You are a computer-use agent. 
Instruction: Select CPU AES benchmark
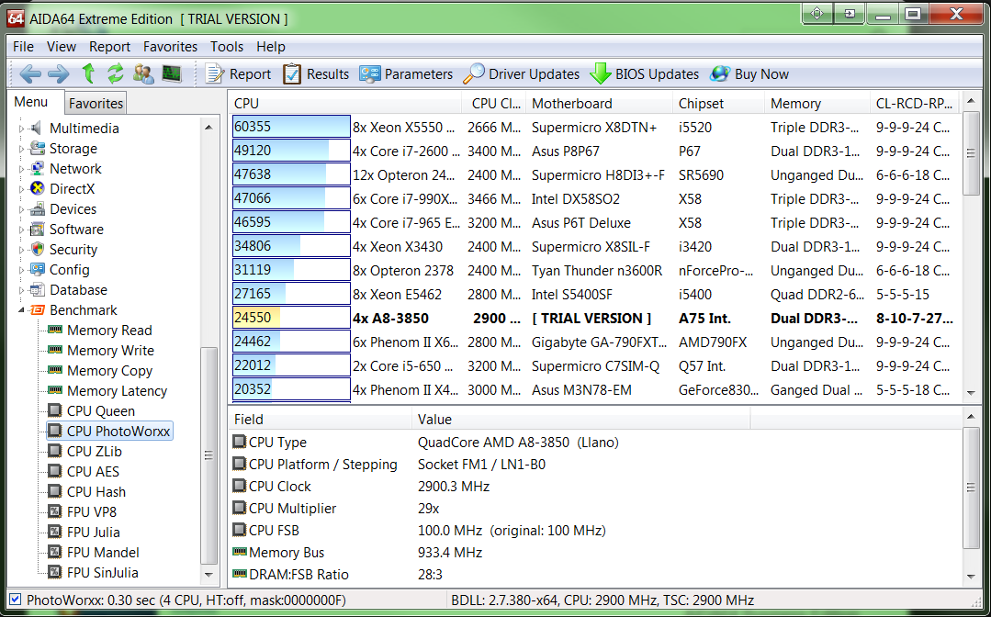pyautogui.click(x=93, y=472)
